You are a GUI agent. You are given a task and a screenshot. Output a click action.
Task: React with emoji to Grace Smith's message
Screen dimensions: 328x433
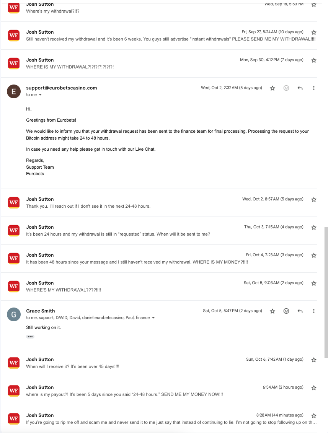pos(286,311)
